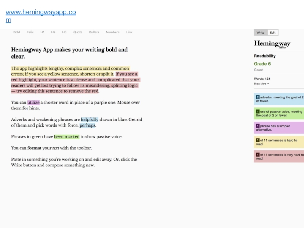This screenshot has height=228, width=304.
Task: Click the 'Words: 133' count
Action: point(262,79)
